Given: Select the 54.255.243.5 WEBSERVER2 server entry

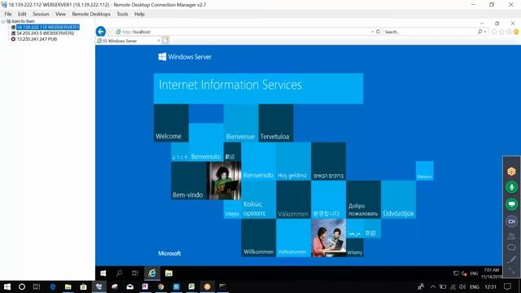Looking at the screenshot, I should [x=46, y=33].
